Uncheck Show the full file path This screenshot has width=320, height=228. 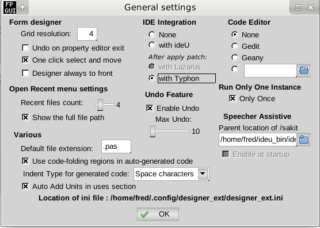[x=25, y=118]
